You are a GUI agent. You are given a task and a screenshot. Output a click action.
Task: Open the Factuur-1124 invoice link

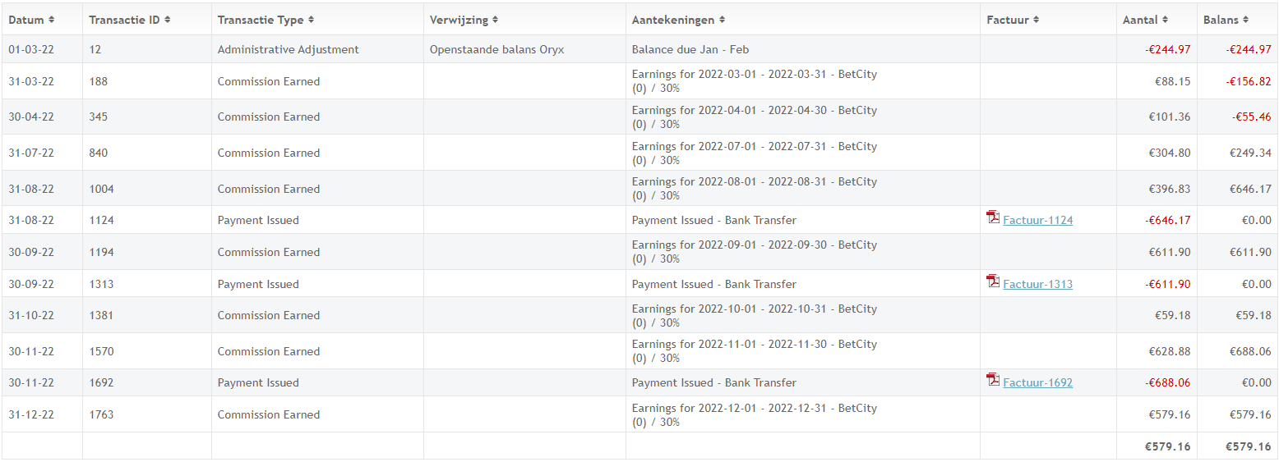coord(1037,220)
